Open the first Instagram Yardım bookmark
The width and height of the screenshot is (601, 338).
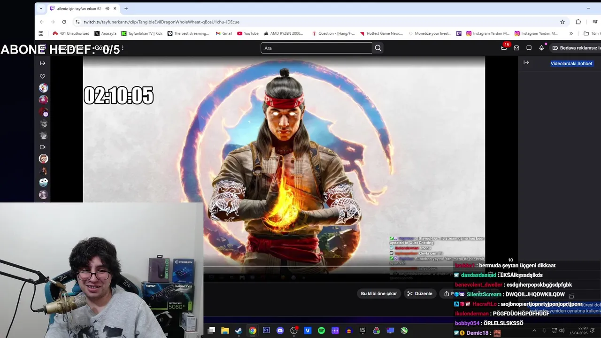(x=488, y=33)
